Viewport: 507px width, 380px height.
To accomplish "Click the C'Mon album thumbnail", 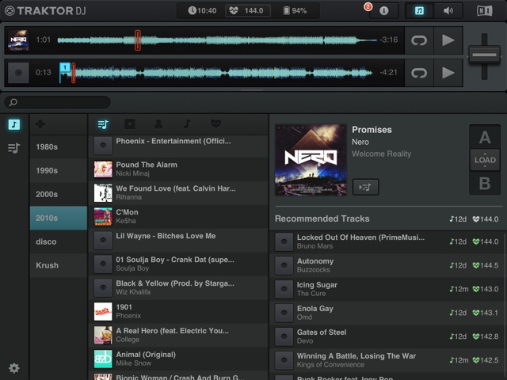I will pos(103,217).
